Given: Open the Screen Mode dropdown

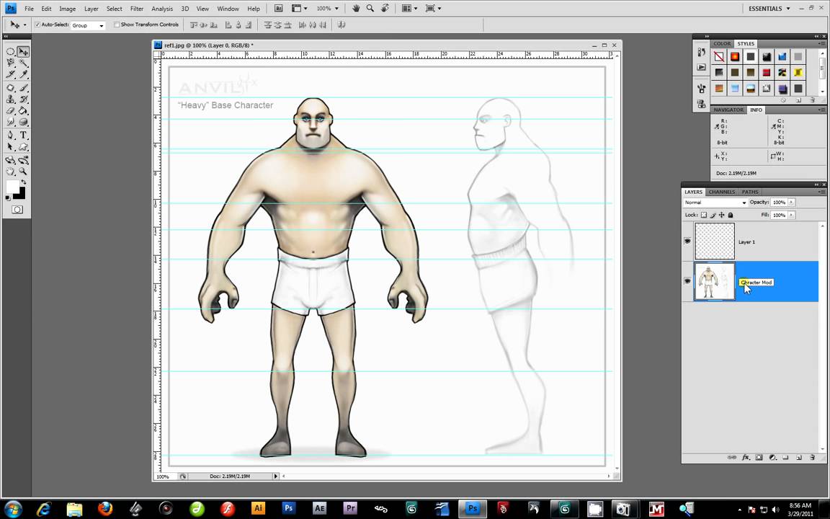Looking at the screenshot, I should pyautogui.click(x=433, y=9).
